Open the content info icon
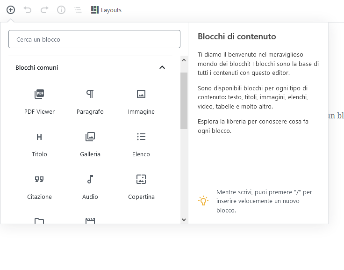The width and height of the screenshot is (344, 270). pyautogui.click(x=61, y=10)
